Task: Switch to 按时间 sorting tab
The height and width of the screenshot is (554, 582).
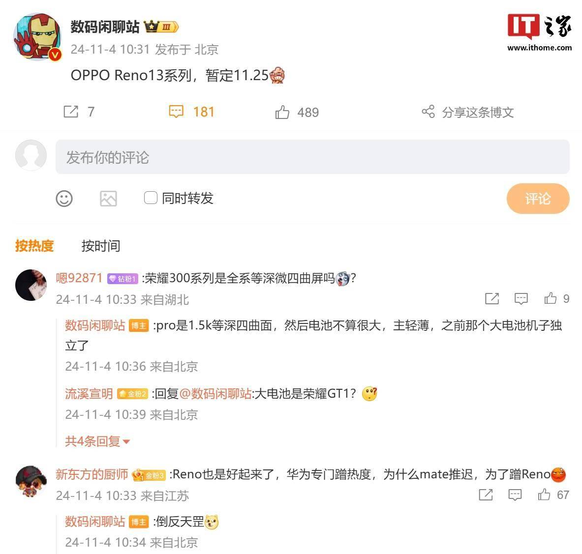Action: [100, 246]
